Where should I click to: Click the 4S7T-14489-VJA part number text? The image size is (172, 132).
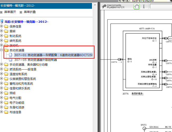pos(147,29)
